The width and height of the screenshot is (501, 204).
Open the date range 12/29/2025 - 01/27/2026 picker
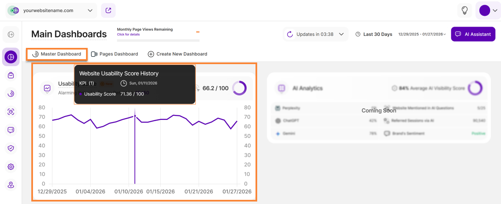tap(422, 34)
